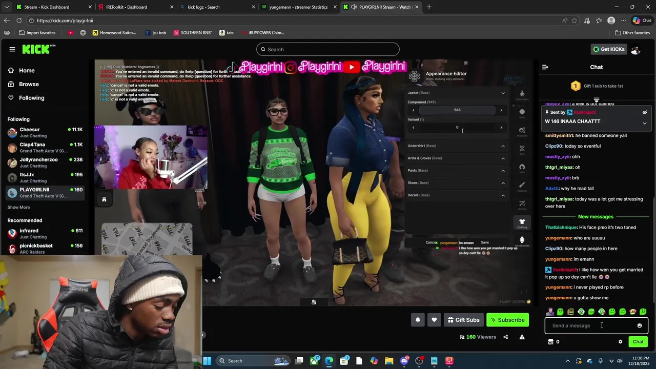
Task: Open Jollyrancherzoo's channel
Action: 45,162
